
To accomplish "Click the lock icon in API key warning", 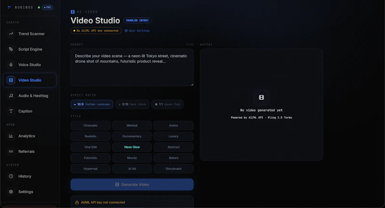I will coord(77,202).
